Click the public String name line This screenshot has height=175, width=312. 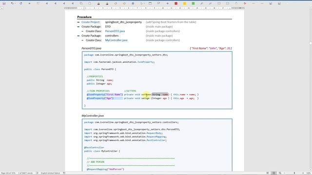pyautogui.click(x=100, y=80)
